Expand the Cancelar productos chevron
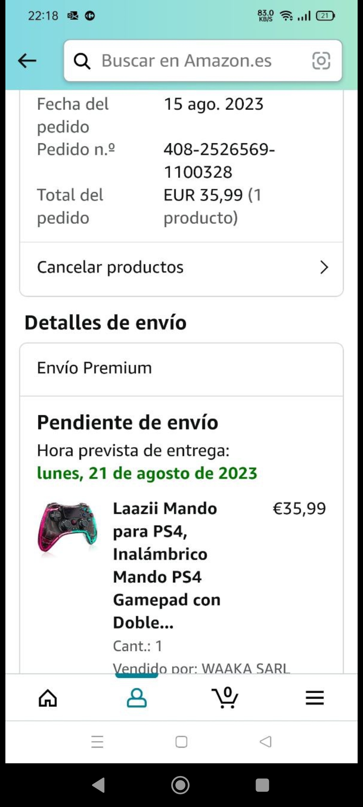The width and height of the screenshot is (363, 807). (x=324, y=267)
